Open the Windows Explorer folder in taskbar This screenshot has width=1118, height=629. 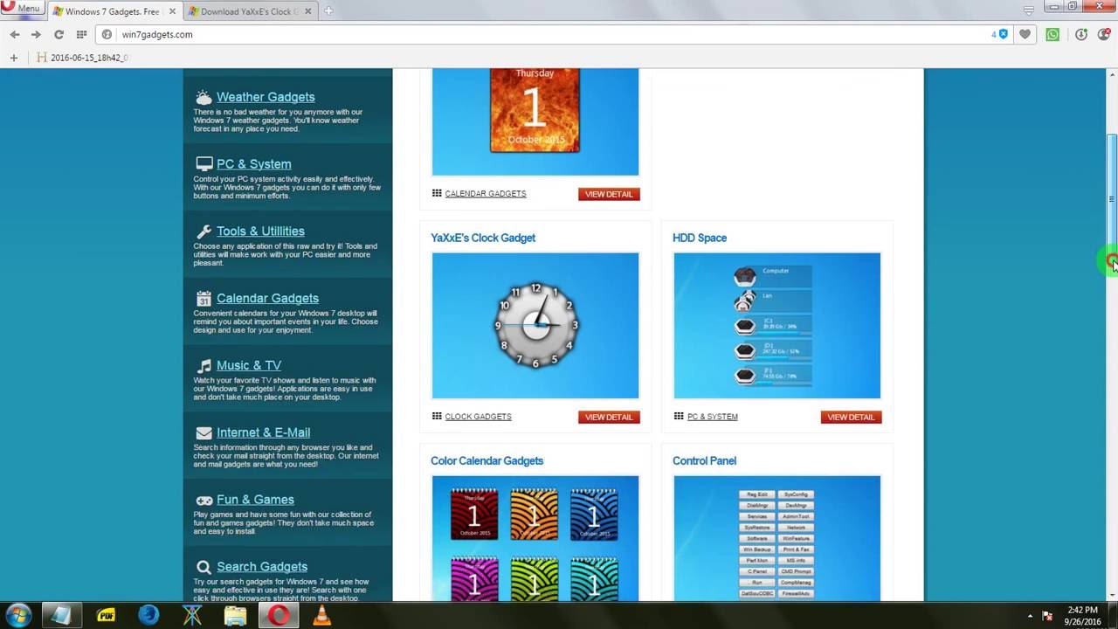click(x=235, y=615)
